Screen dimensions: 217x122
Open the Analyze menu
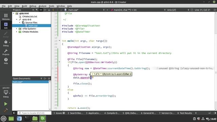[x=42, y=6]
